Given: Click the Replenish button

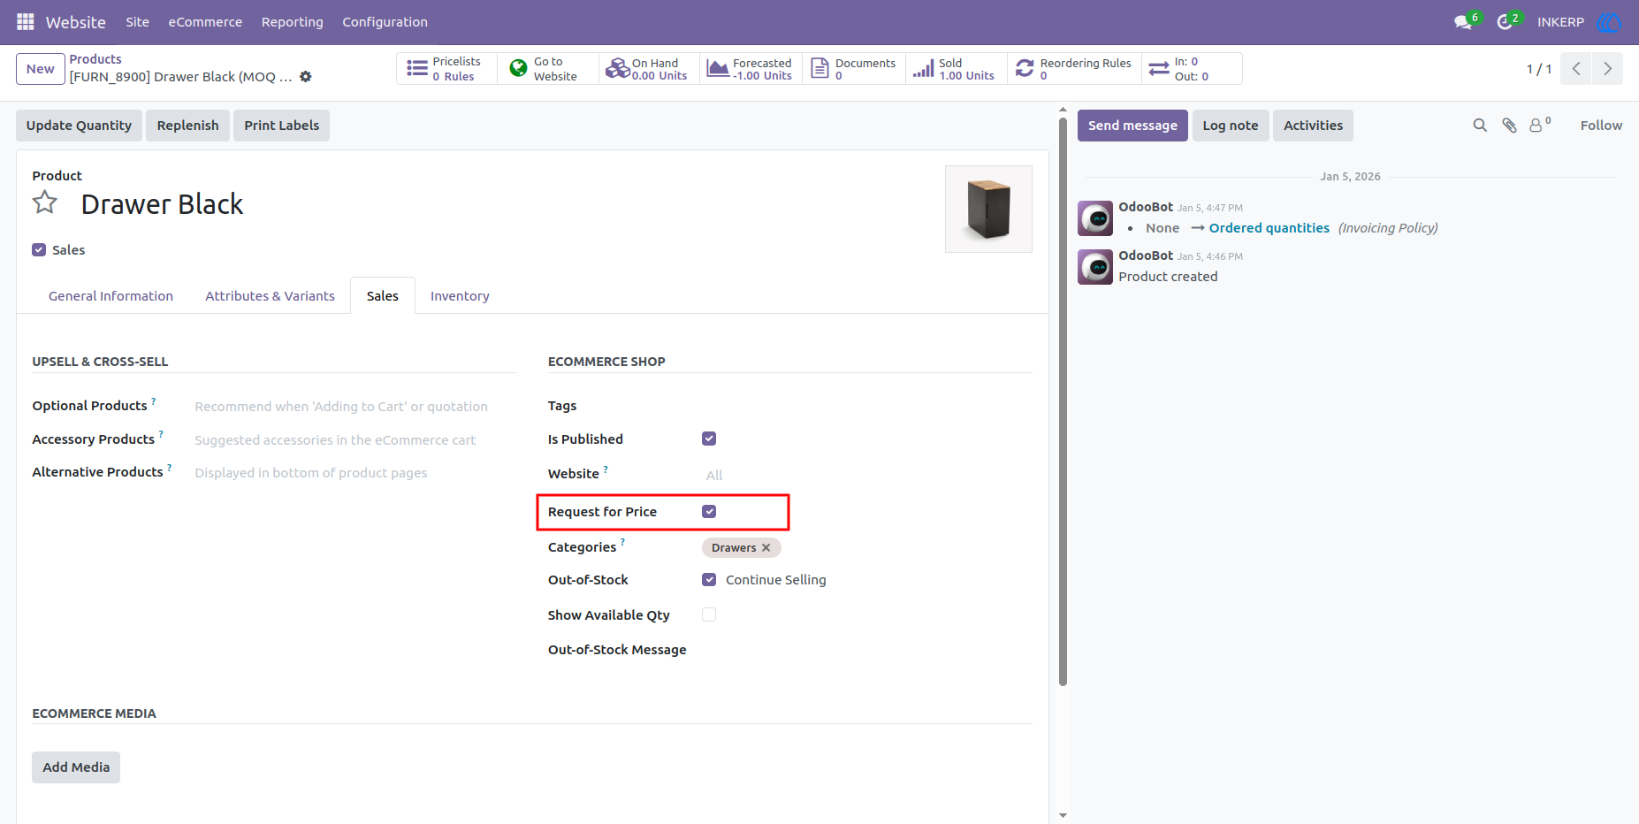Looking at the screenshot, I should (187, 126).
